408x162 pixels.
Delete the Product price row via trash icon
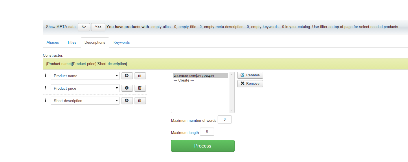(x=140, y=88)
